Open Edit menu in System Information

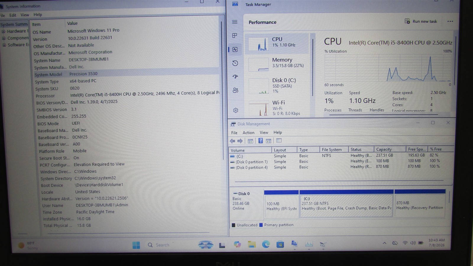(x=13, y=15)
